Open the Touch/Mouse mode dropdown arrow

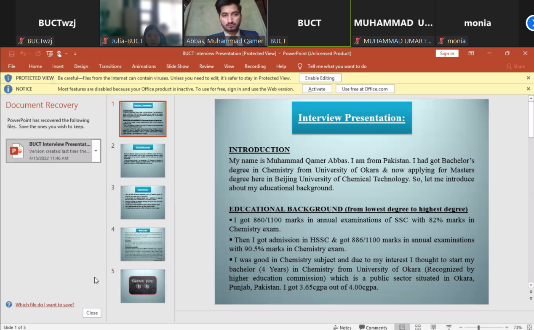pyautogui.click(x=66, y=54)
